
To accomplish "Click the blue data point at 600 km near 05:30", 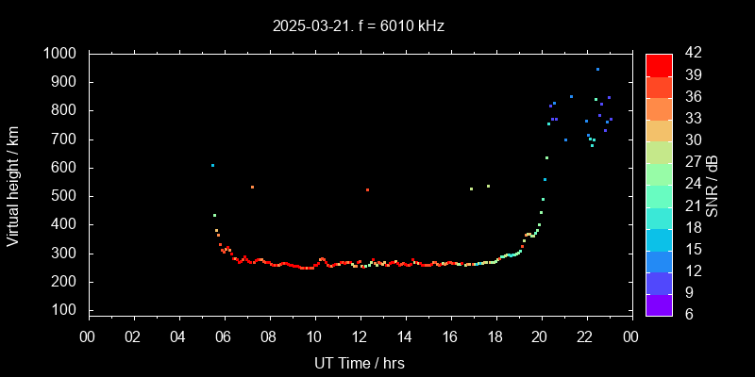I will coord(212,165).
